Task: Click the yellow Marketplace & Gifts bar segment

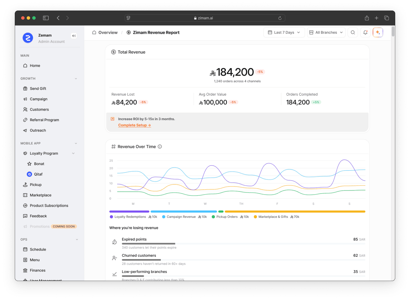Action: (295, 212)
